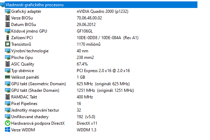The height and width of the screenshot is (140, 210).
Task: Click the RAMDAC Takt chip icon
Action: click(7, 97)
